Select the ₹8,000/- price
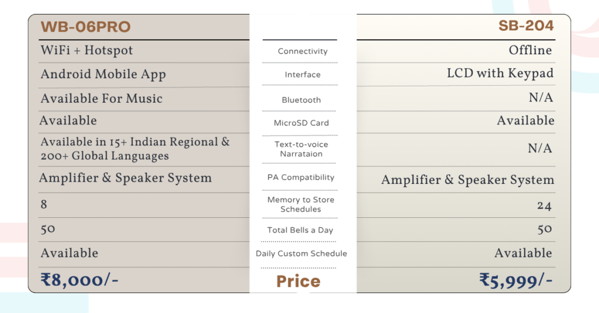The image size is (599, 313). point(80,280)
